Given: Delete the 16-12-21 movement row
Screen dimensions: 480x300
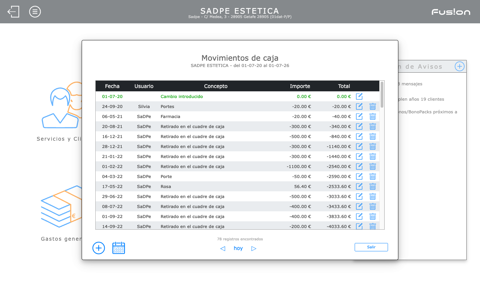Looking at the screenshot, I should tap(373, 136).
